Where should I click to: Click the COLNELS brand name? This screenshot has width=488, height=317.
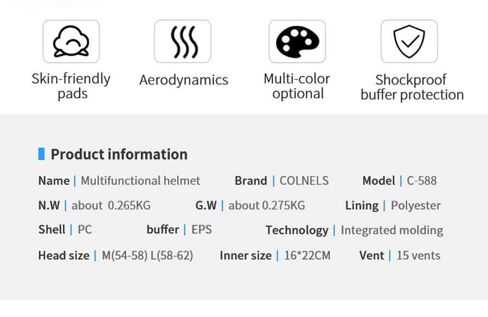click(304, 181)
